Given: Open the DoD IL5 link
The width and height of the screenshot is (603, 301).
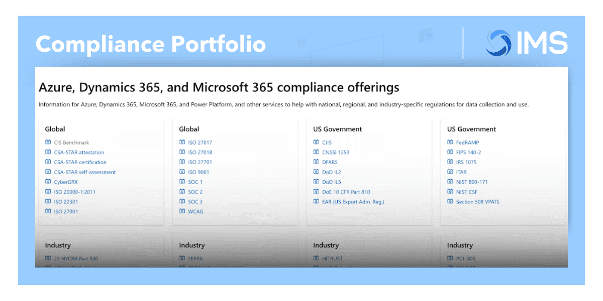Looking at the screenshot, I should click(332, 182).
